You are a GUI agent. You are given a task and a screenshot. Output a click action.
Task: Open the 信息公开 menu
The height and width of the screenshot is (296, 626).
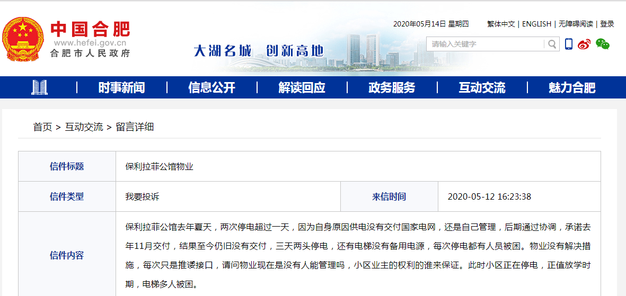212,87
